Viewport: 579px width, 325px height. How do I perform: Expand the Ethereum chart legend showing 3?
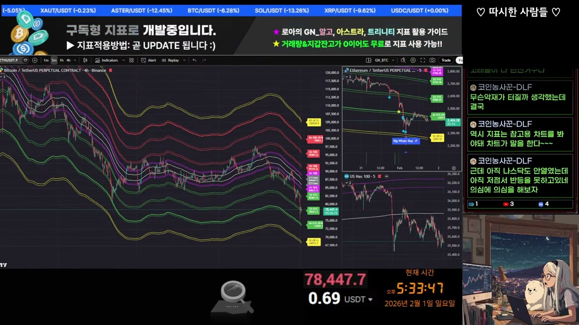click(x=347, y=77)
